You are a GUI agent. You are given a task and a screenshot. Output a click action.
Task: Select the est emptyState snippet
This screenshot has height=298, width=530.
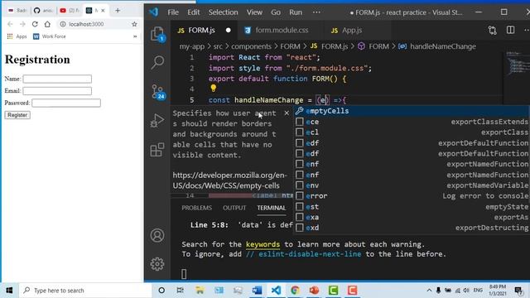412,206
